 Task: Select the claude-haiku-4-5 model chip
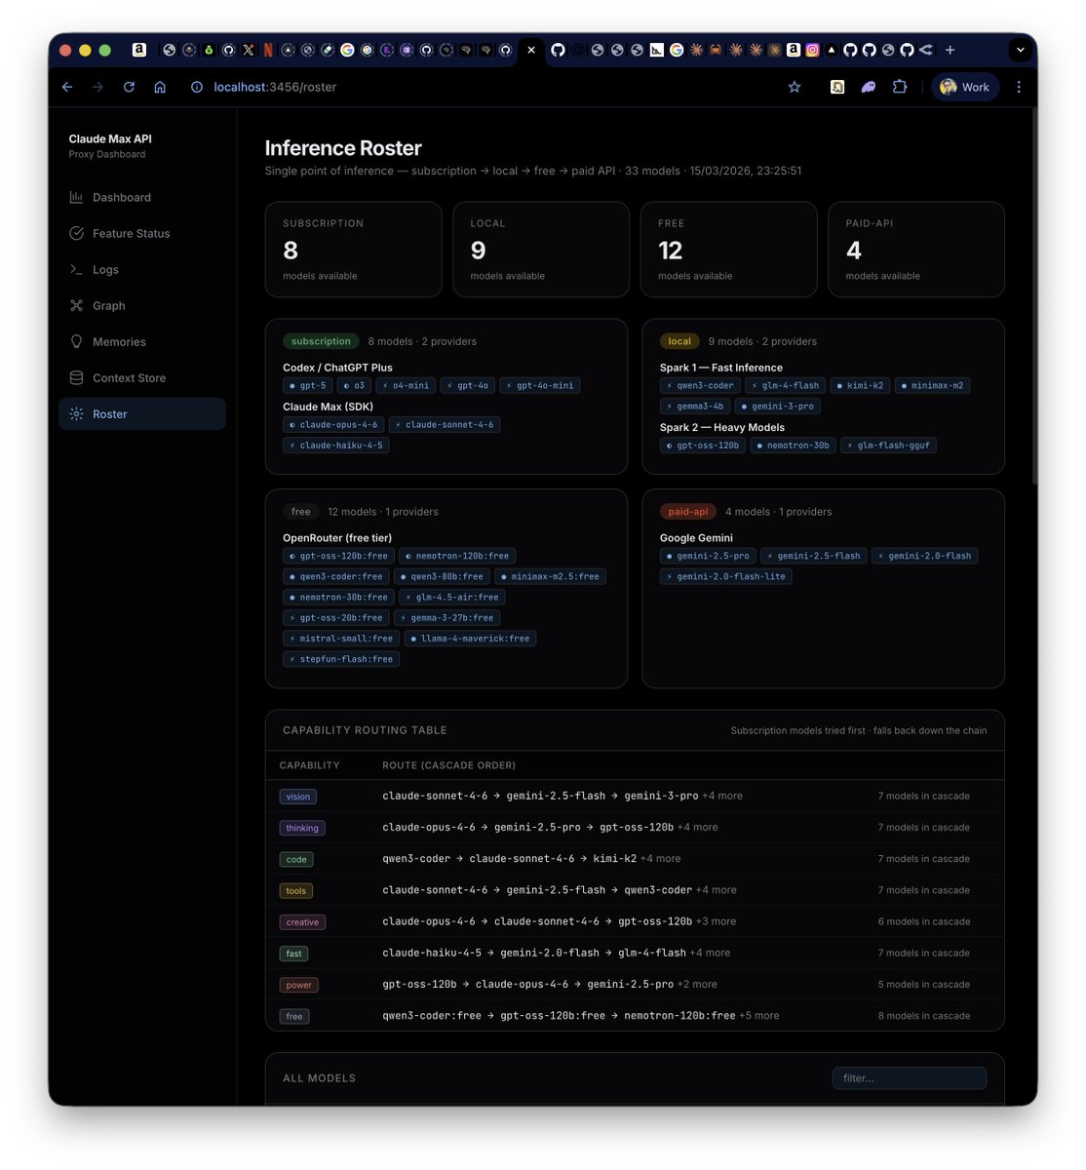pyautogui.click(x=336, y=446)
